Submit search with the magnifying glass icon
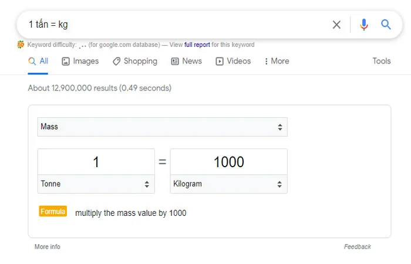 [x=386, y=25]
